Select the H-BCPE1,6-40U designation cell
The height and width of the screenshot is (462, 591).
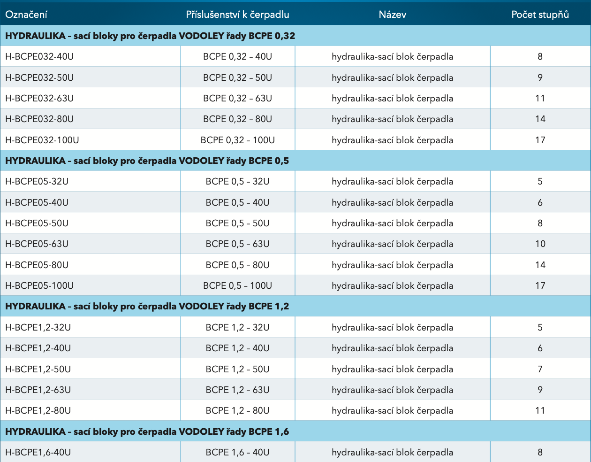(x=91, y=452)
